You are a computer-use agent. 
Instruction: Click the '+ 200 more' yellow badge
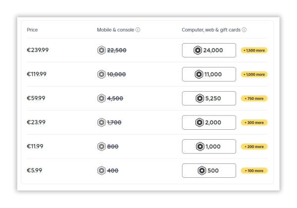click(x=254, y=147)
